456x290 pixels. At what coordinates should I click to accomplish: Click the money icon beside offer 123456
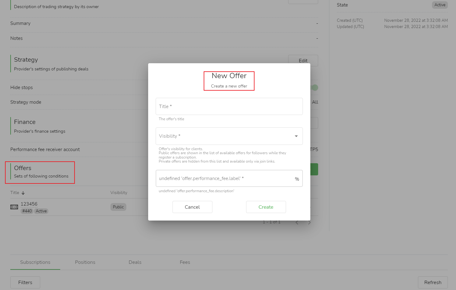(14, 207)
